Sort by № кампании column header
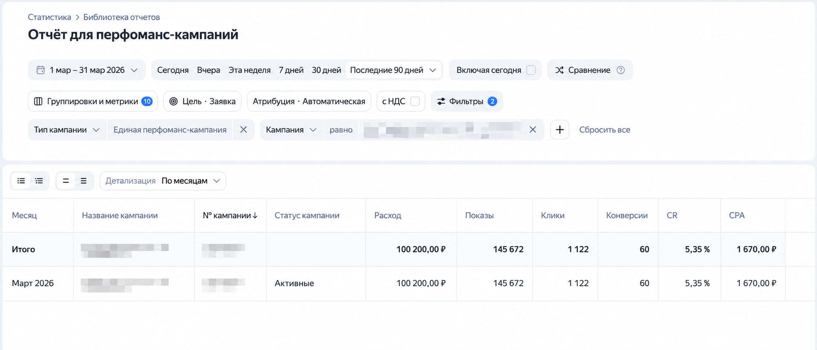The image size is (817, 350). click(x=227, y=215)
